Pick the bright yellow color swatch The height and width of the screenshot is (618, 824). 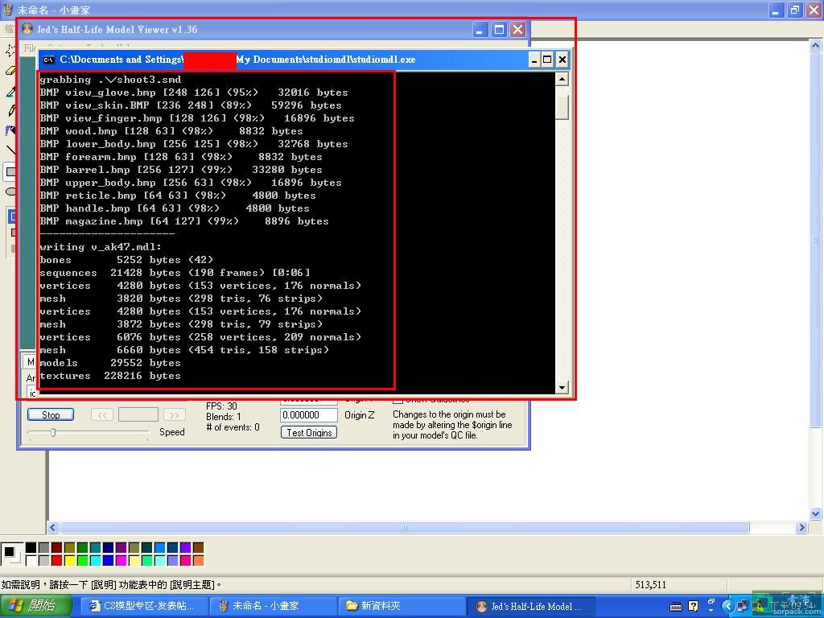(69, 560)
